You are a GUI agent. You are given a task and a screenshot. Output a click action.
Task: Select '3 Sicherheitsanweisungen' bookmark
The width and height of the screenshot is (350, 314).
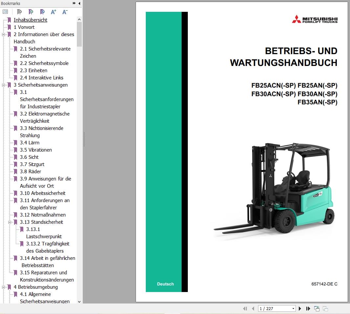tap(41, 85)
